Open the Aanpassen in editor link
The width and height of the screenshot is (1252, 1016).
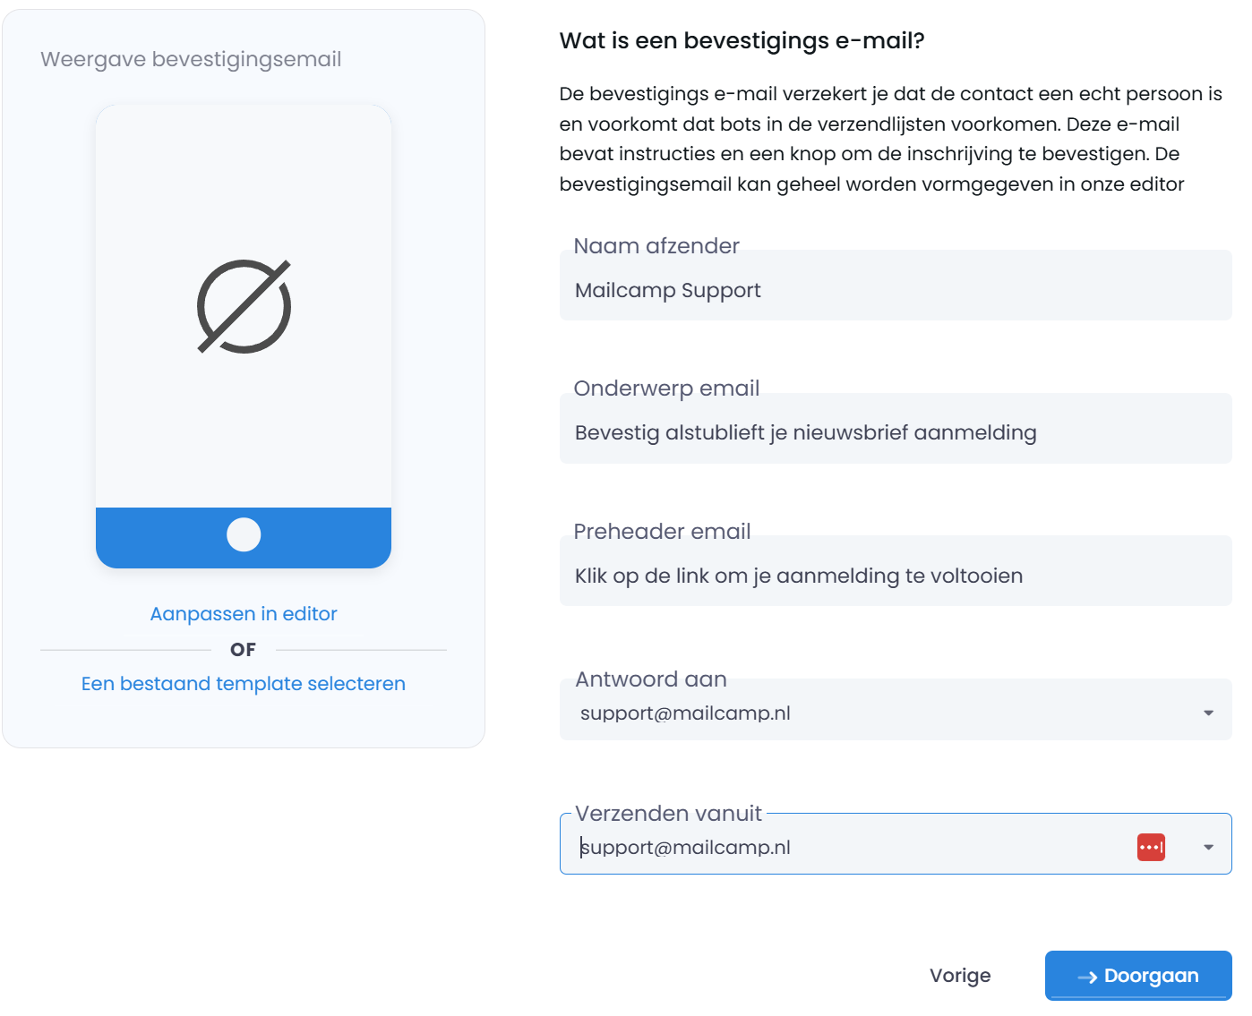tap(244, 614)
